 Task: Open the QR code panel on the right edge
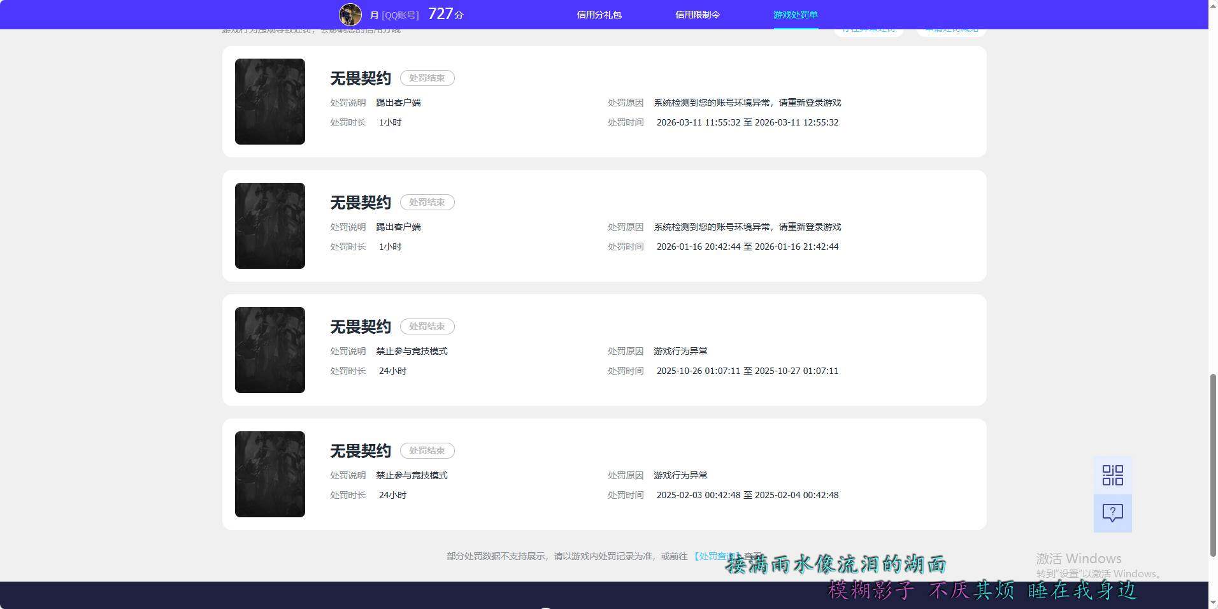click(x=1112, y=475)
